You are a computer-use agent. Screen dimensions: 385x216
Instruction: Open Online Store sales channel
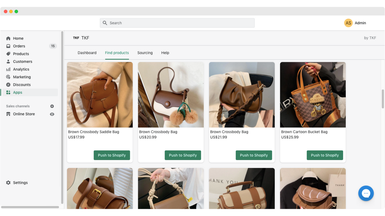coord(24,114)
